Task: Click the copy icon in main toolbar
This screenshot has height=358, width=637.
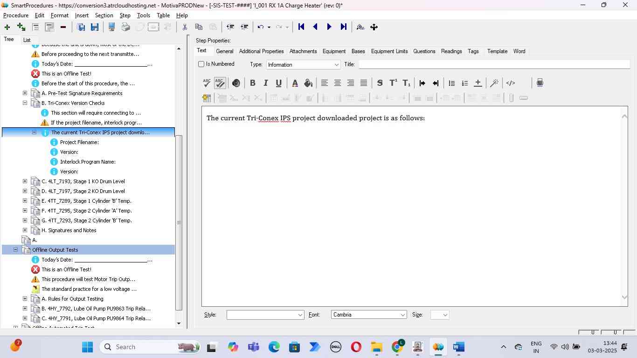Action: [199, 27]
